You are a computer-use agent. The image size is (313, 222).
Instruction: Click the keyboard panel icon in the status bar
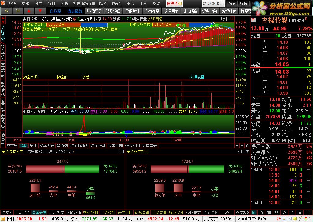pyautogui.click(x=284, y=219)
